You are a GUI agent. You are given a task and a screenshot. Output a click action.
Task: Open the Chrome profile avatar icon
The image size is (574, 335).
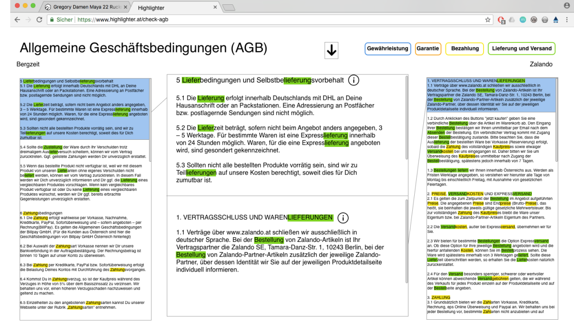567,5
